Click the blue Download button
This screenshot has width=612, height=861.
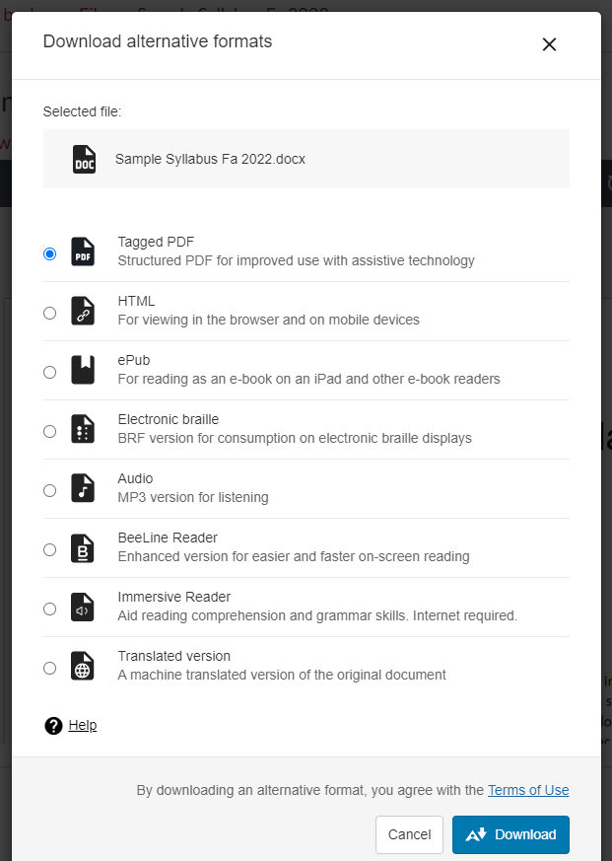coord(511,834)
